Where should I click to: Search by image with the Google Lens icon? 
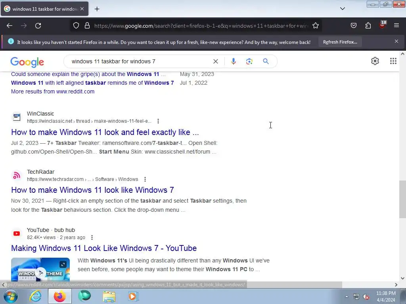249,61
